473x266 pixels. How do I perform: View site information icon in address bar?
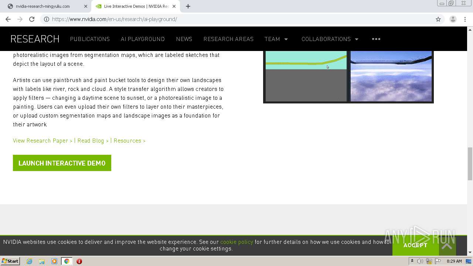coord(47,19)
